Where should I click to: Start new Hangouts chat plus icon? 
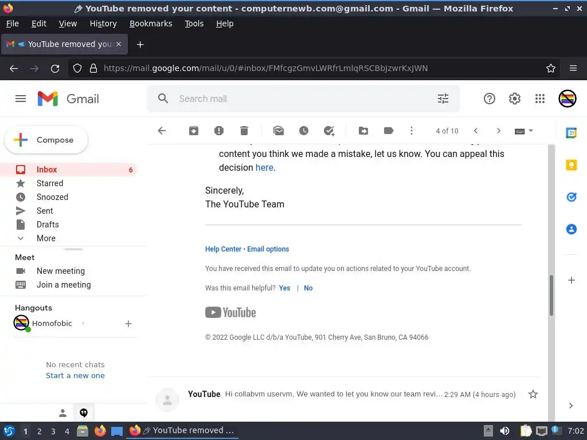click(x=128, y=324)
